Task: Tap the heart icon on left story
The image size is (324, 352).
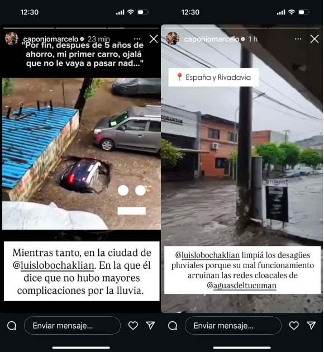Action: [x=133, y=325]
